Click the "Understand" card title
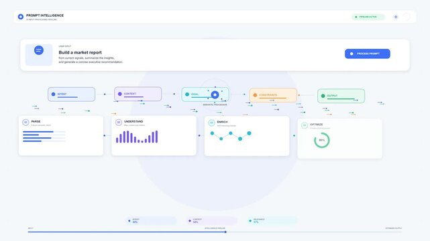Screen dimensions: 430x241 tap(133, 121)
